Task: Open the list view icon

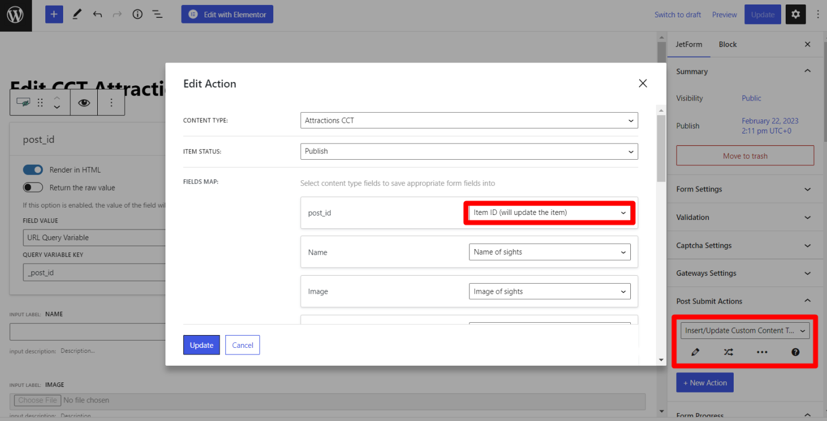Action: [158, 15]
